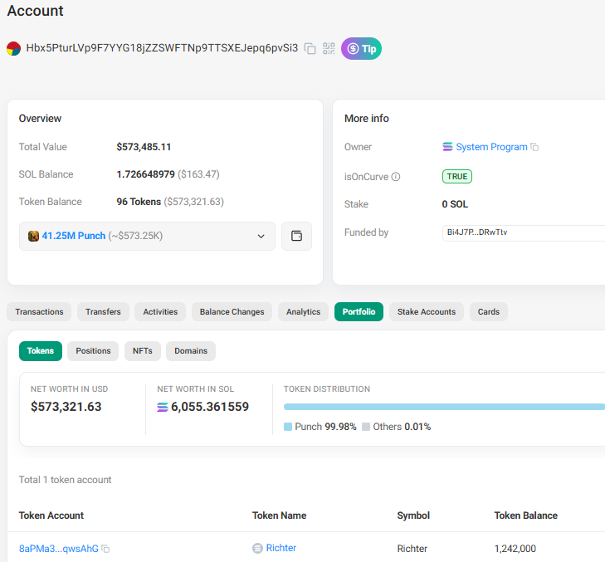The image size is (605, 562).
Task: Select the Portfolio tab
Action: 359,312
